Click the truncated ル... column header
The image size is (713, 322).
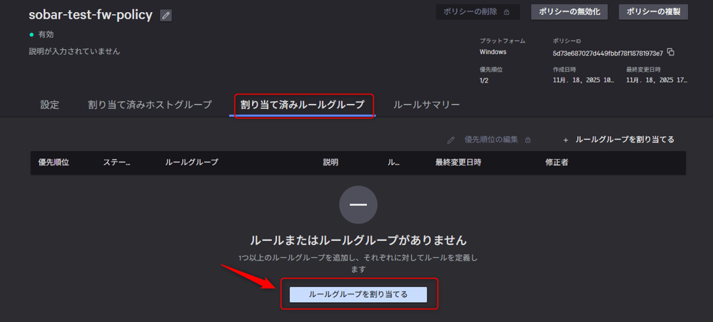click(x=394, y=162)
